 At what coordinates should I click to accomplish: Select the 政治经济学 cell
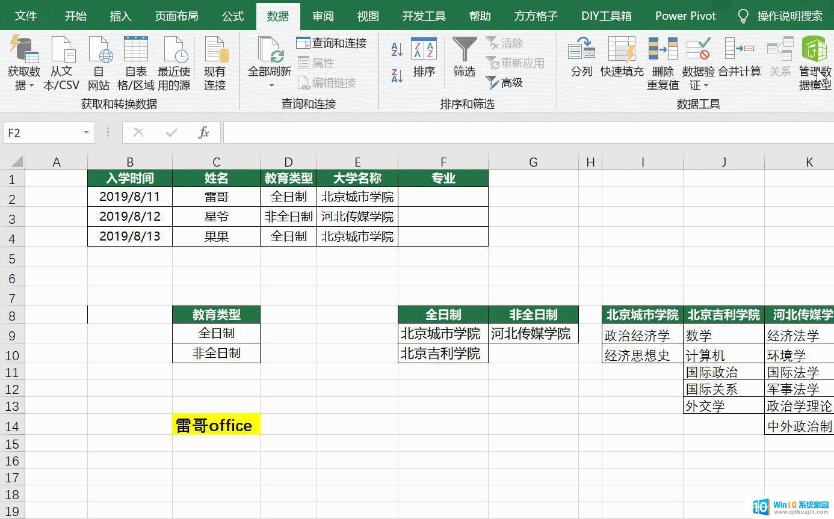click(643, 334)
